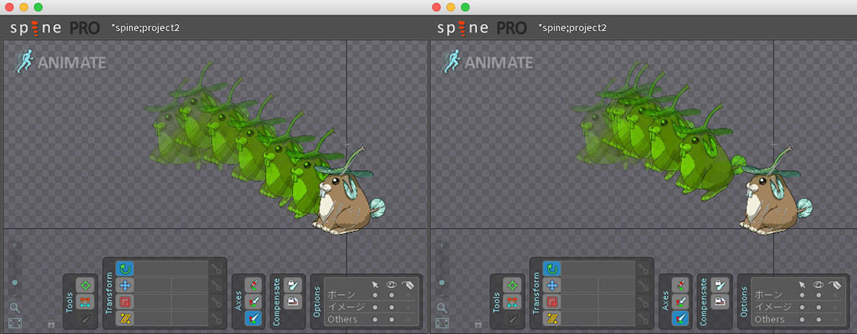Click fit-to-view icon in left window

coord(15,322)
